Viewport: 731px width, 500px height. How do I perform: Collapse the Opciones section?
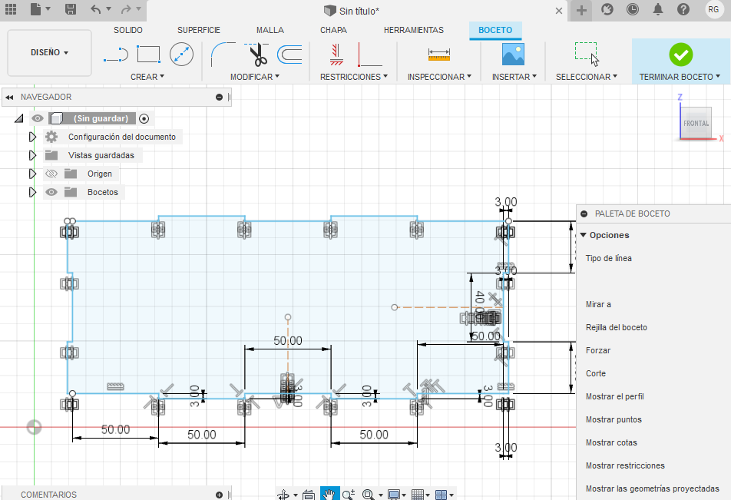pos(584,235)
